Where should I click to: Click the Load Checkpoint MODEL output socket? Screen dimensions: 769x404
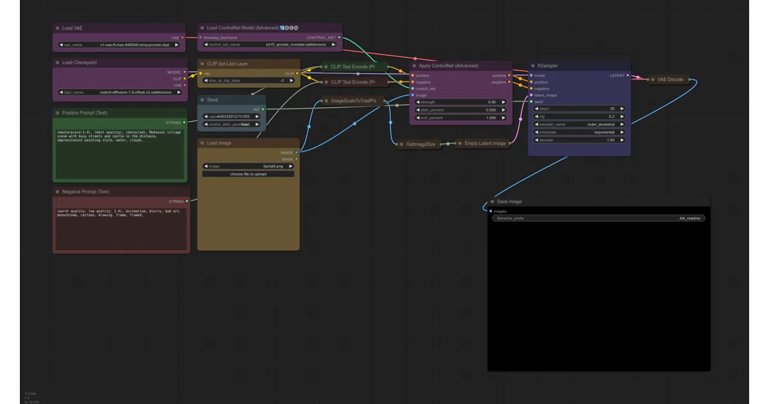[185, 72]
